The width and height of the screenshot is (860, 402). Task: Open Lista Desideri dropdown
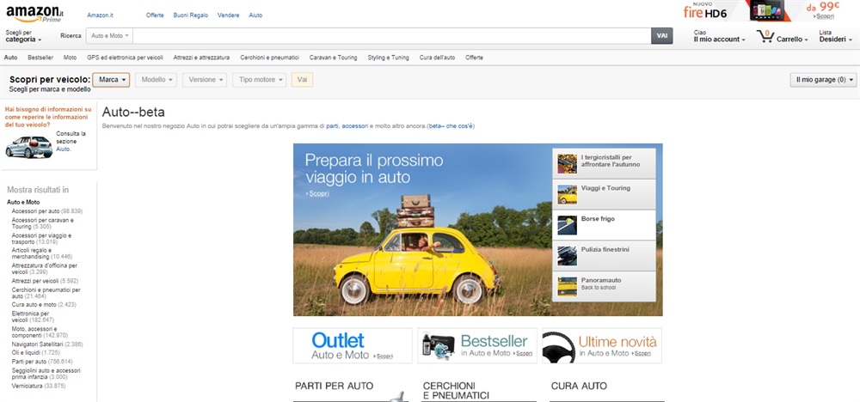click(x=836, y=36)
